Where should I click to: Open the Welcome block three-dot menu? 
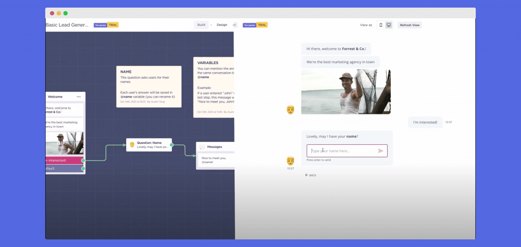(x=79, y=97)
